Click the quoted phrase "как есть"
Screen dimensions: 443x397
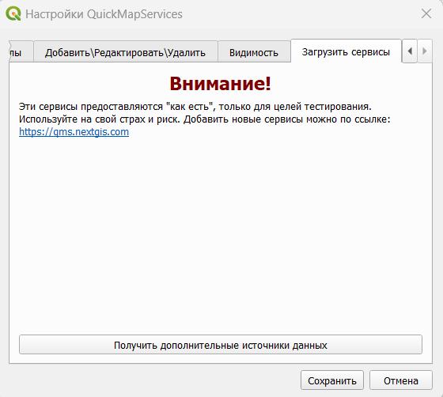189,107
